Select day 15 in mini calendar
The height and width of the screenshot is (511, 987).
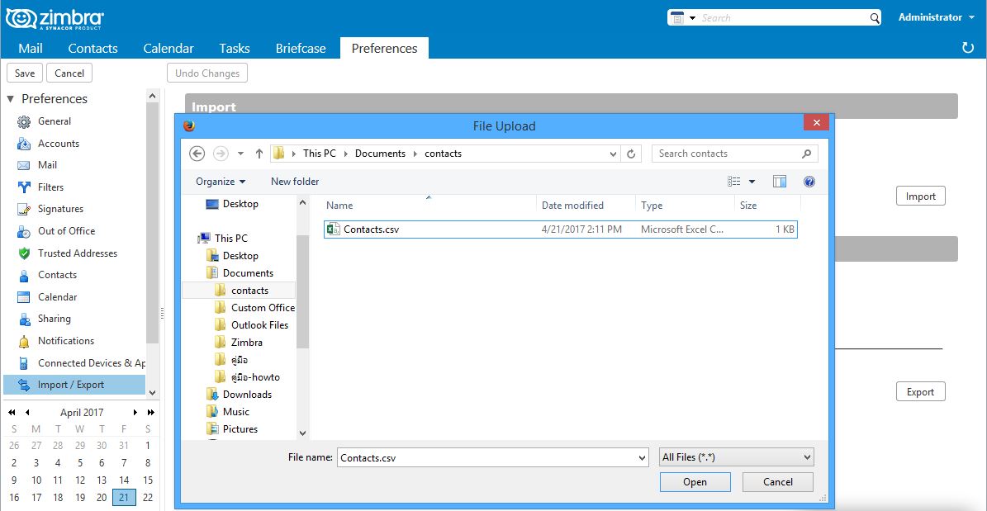[x=148, y=480]
